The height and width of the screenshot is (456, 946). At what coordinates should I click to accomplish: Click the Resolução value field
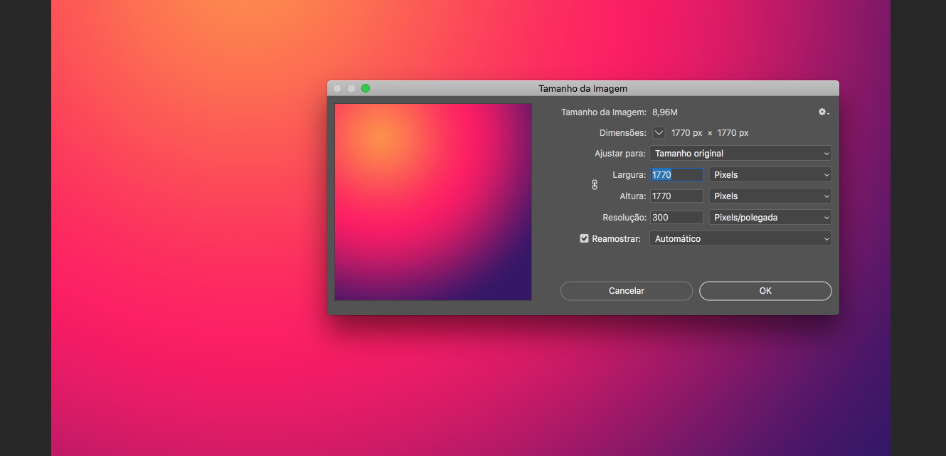[676, 218]
